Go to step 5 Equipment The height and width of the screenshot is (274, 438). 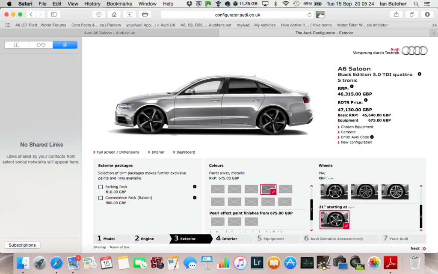pos(277,238)
